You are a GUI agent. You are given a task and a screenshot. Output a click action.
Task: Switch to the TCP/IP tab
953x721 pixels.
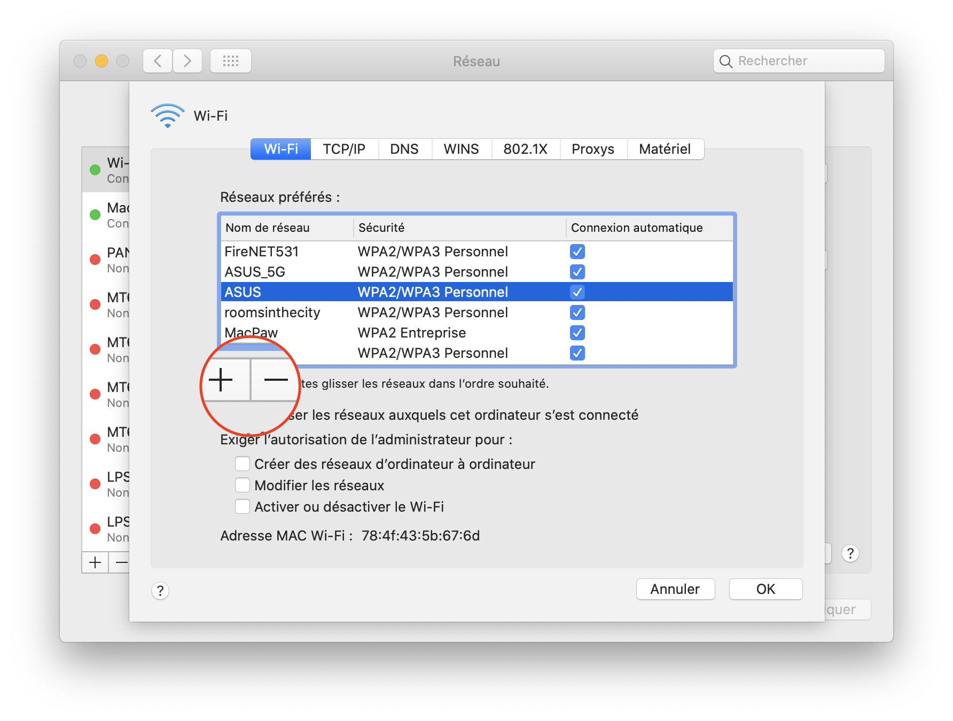point(344,149)
